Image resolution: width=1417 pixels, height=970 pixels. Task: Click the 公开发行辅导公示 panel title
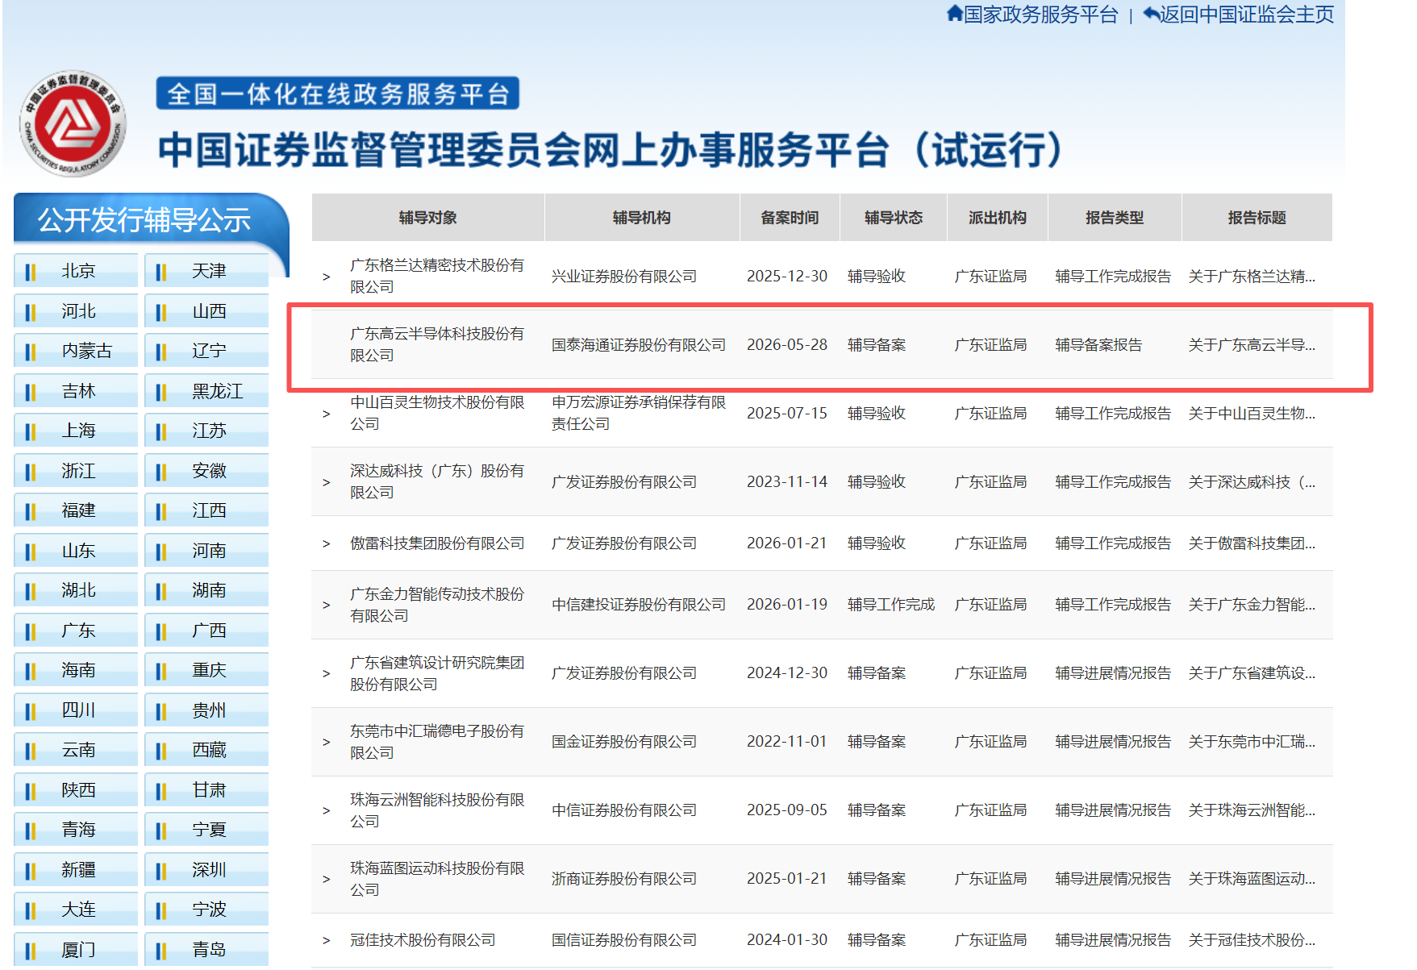click(144, 219)
